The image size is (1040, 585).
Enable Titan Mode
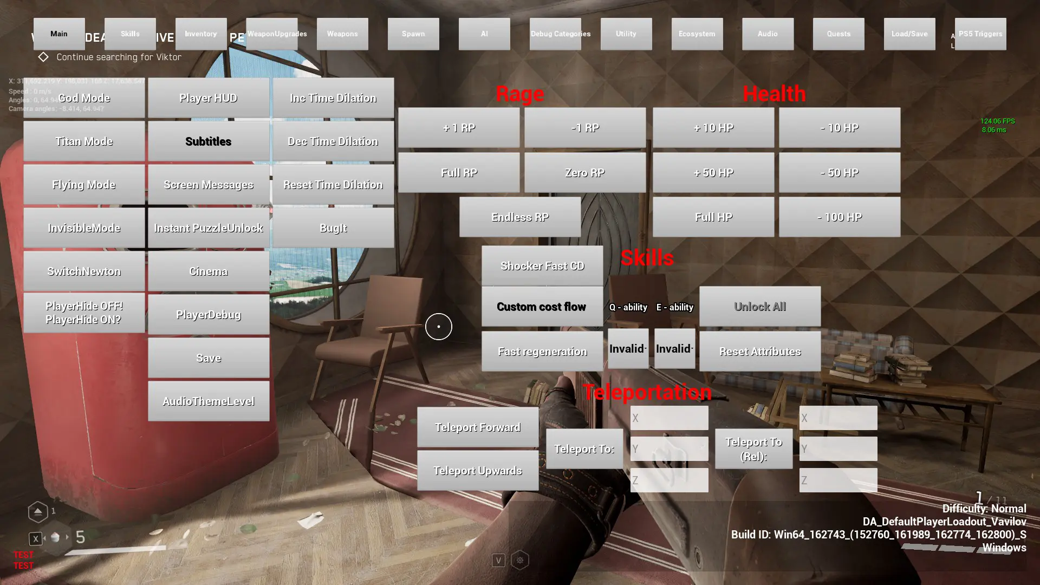tap(83, 141)
